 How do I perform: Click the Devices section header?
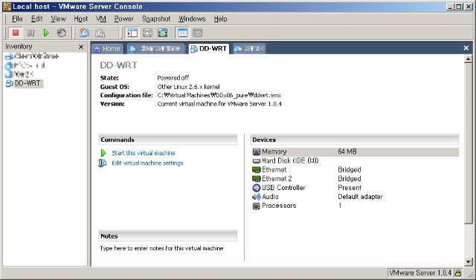point(355,140)
